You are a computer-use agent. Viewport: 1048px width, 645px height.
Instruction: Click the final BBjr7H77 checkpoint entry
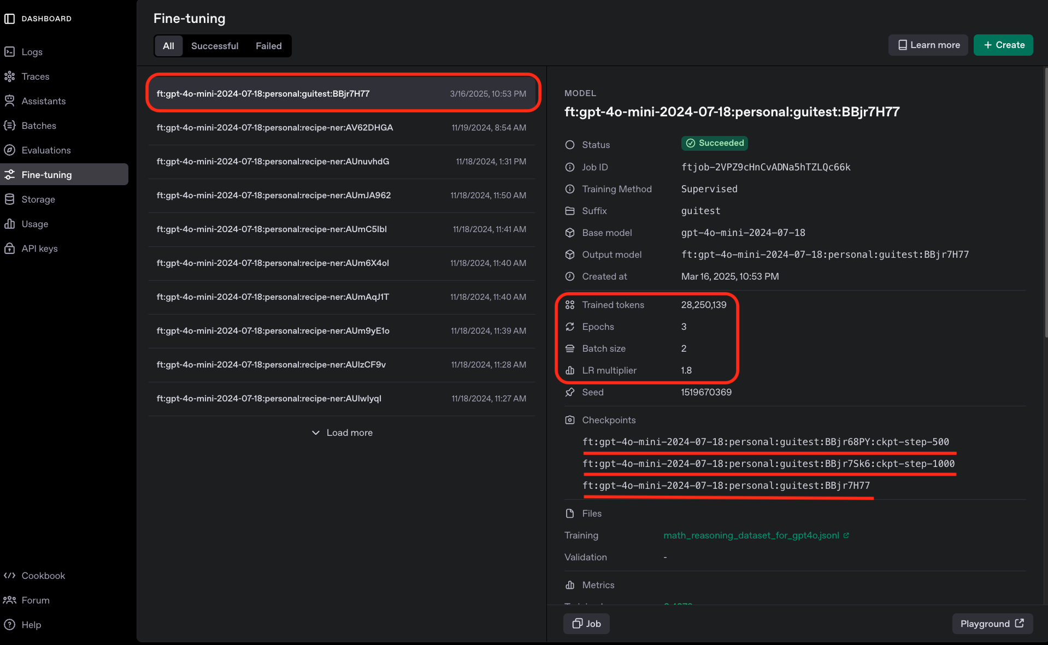pyautogui.click(x=726, y=486)
